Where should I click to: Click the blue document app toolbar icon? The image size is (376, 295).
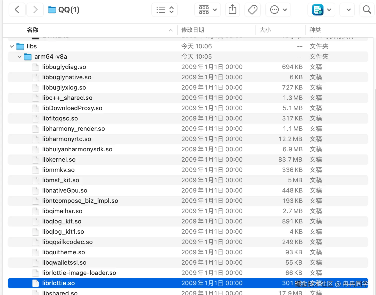[x=318, y=10]
